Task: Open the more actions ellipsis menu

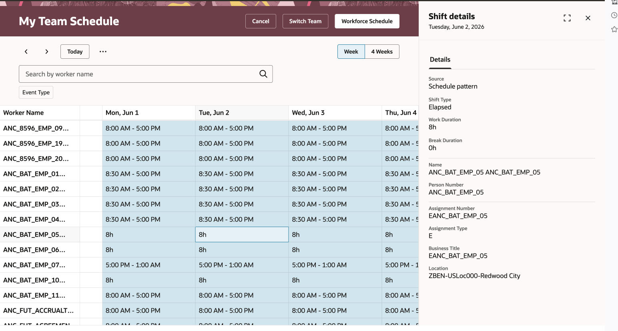Action: [103, 52]
